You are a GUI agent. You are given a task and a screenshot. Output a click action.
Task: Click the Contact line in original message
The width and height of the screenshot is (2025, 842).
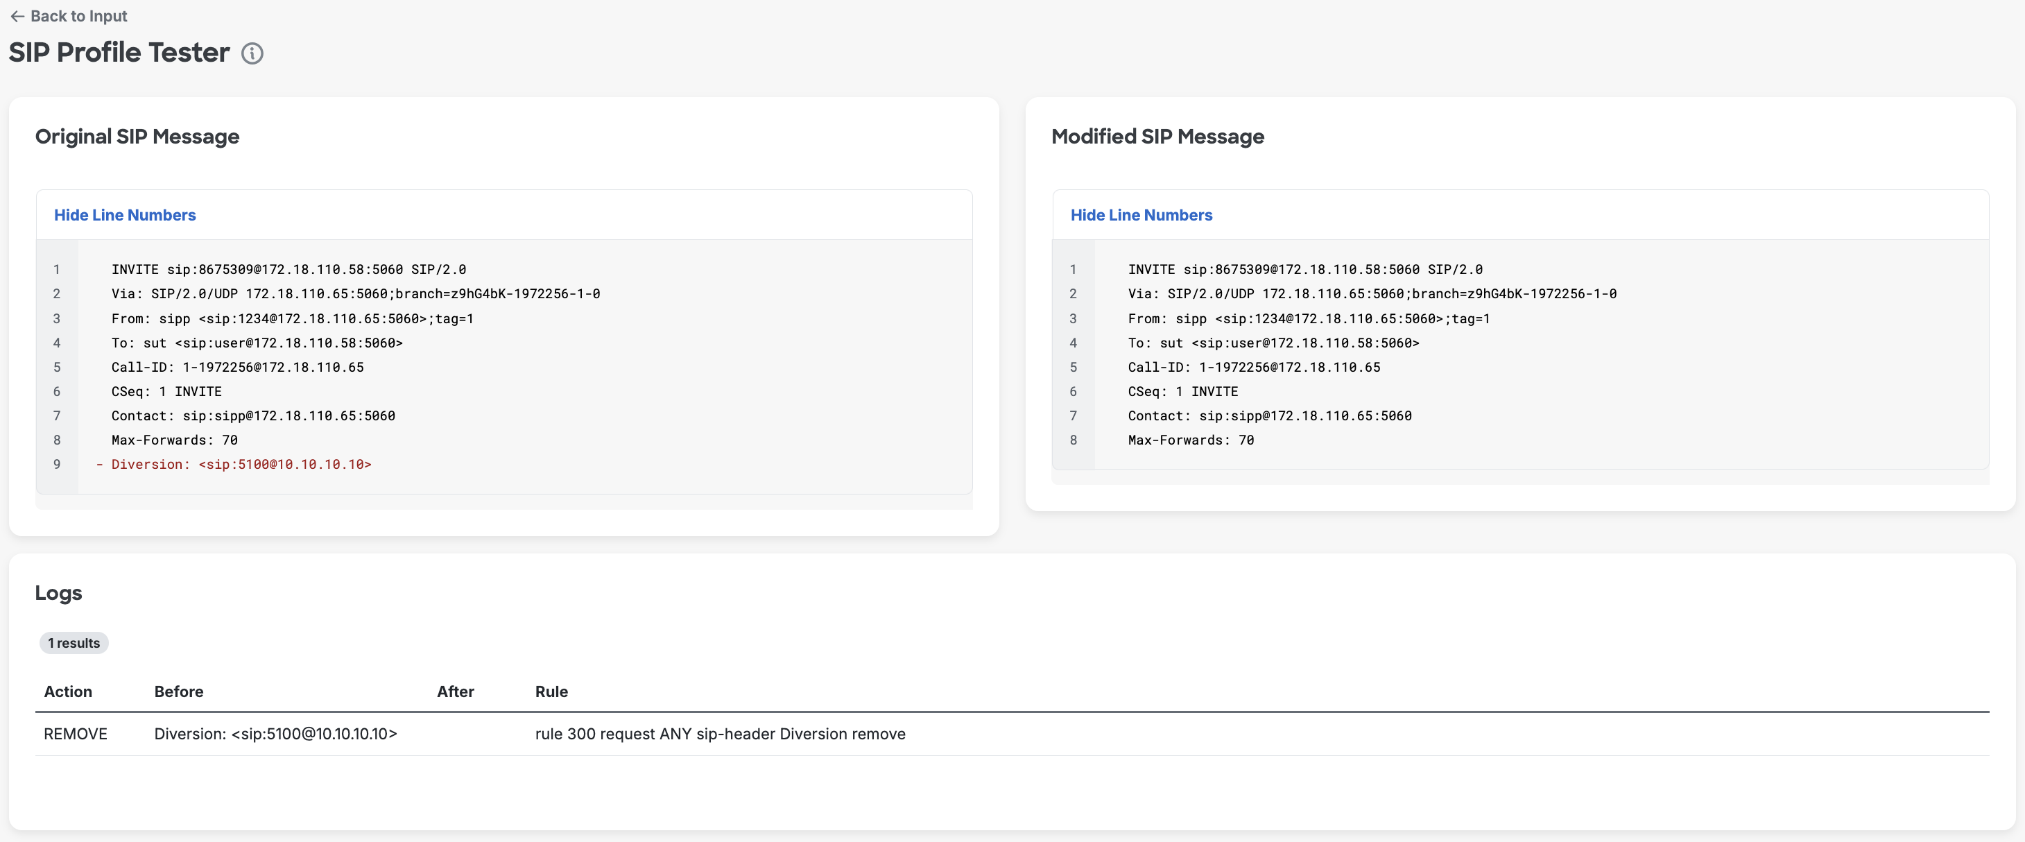pyautogui.click(x=253, y=416)
